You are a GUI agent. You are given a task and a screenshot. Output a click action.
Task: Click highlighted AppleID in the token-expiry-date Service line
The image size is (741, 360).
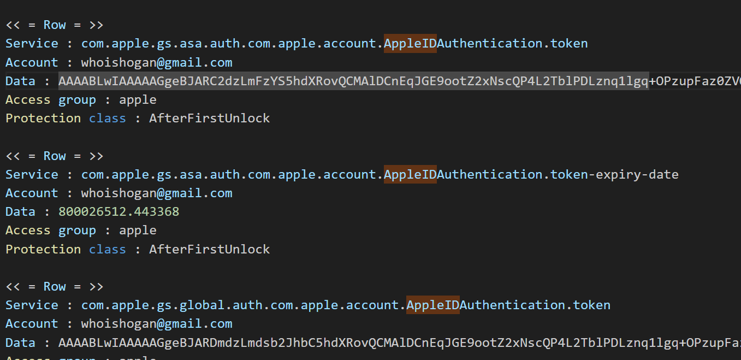[x=410, y=175]
